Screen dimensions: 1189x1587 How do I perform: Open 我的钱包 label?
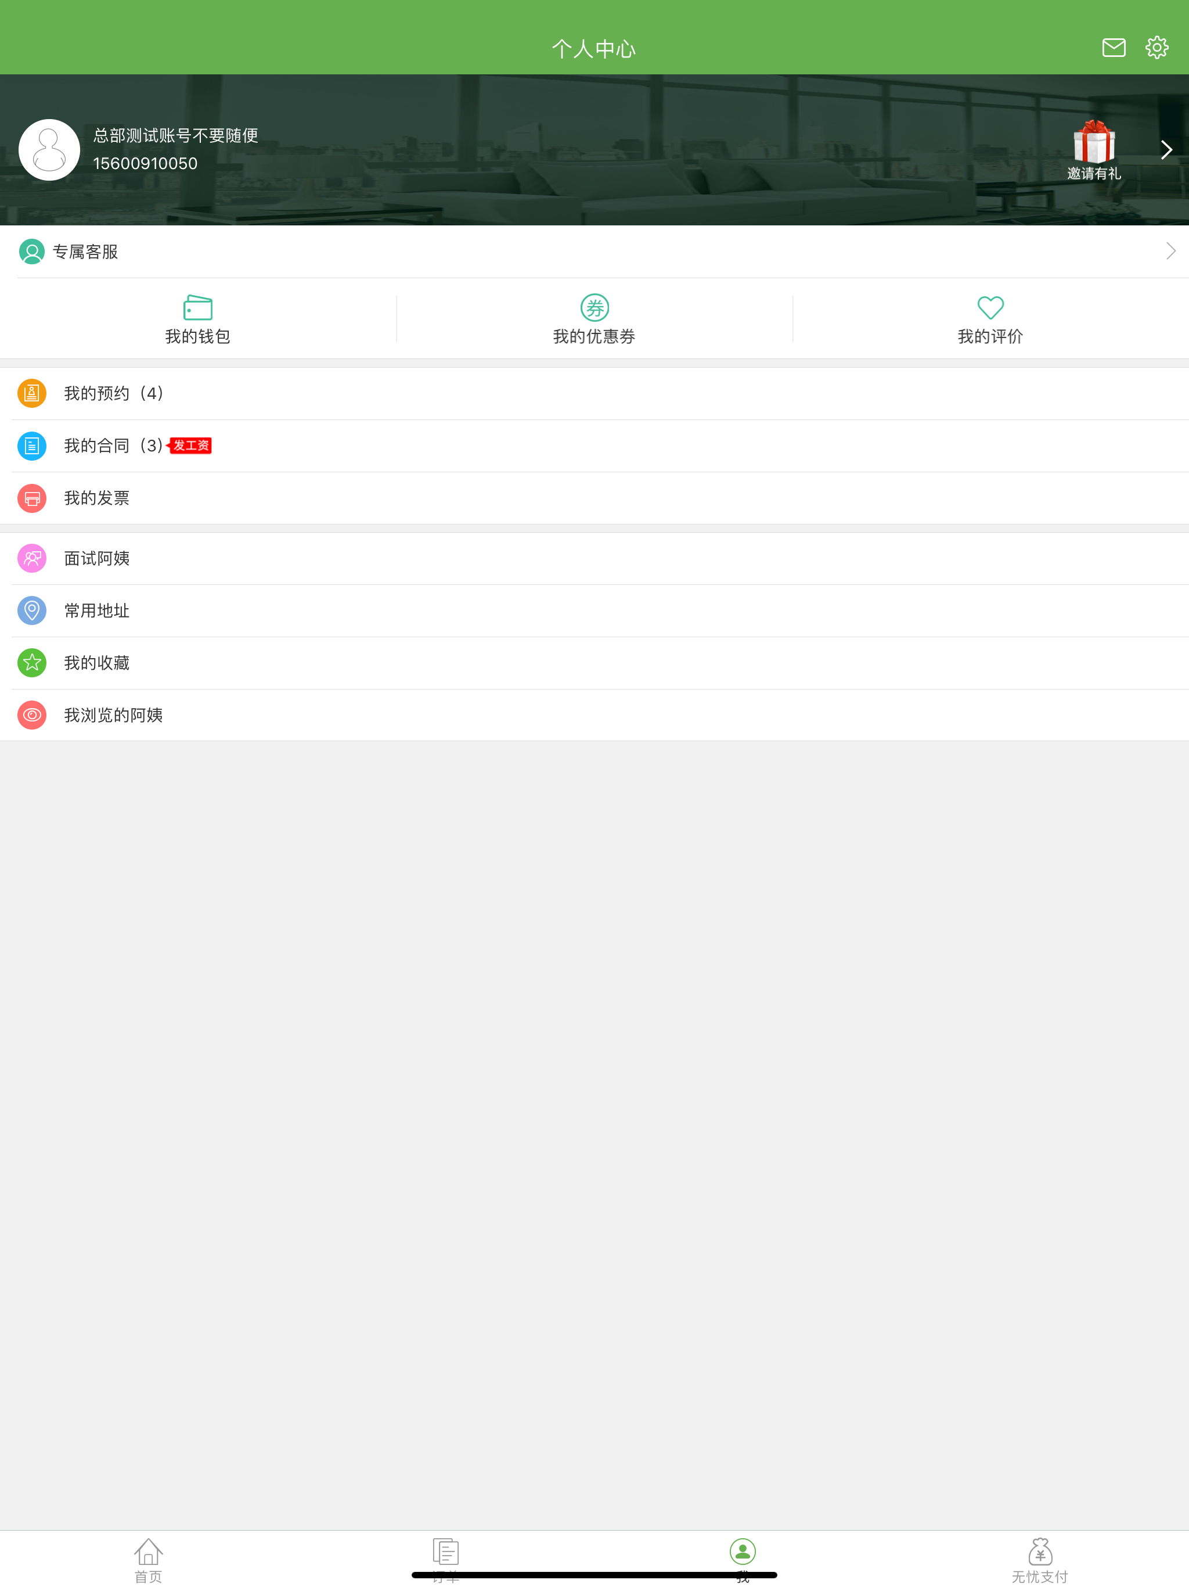point(198,336)
